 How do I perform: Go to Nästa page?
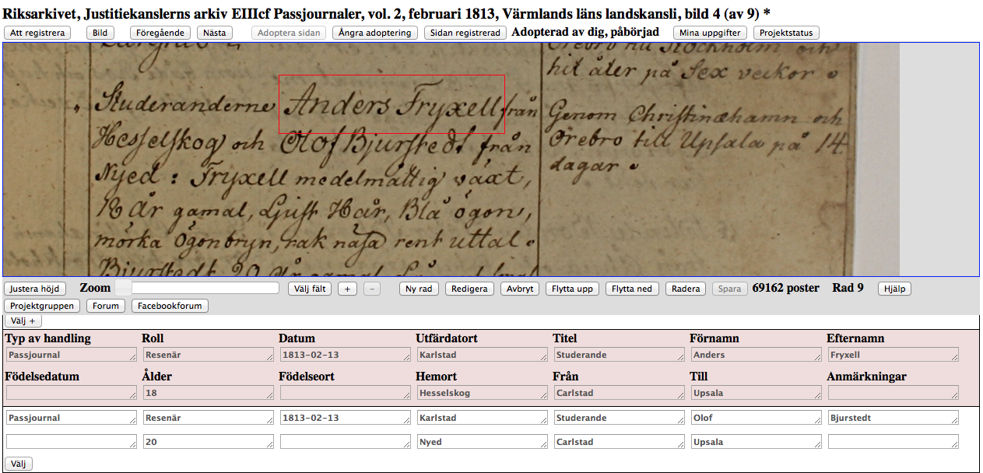coord(215,33)
